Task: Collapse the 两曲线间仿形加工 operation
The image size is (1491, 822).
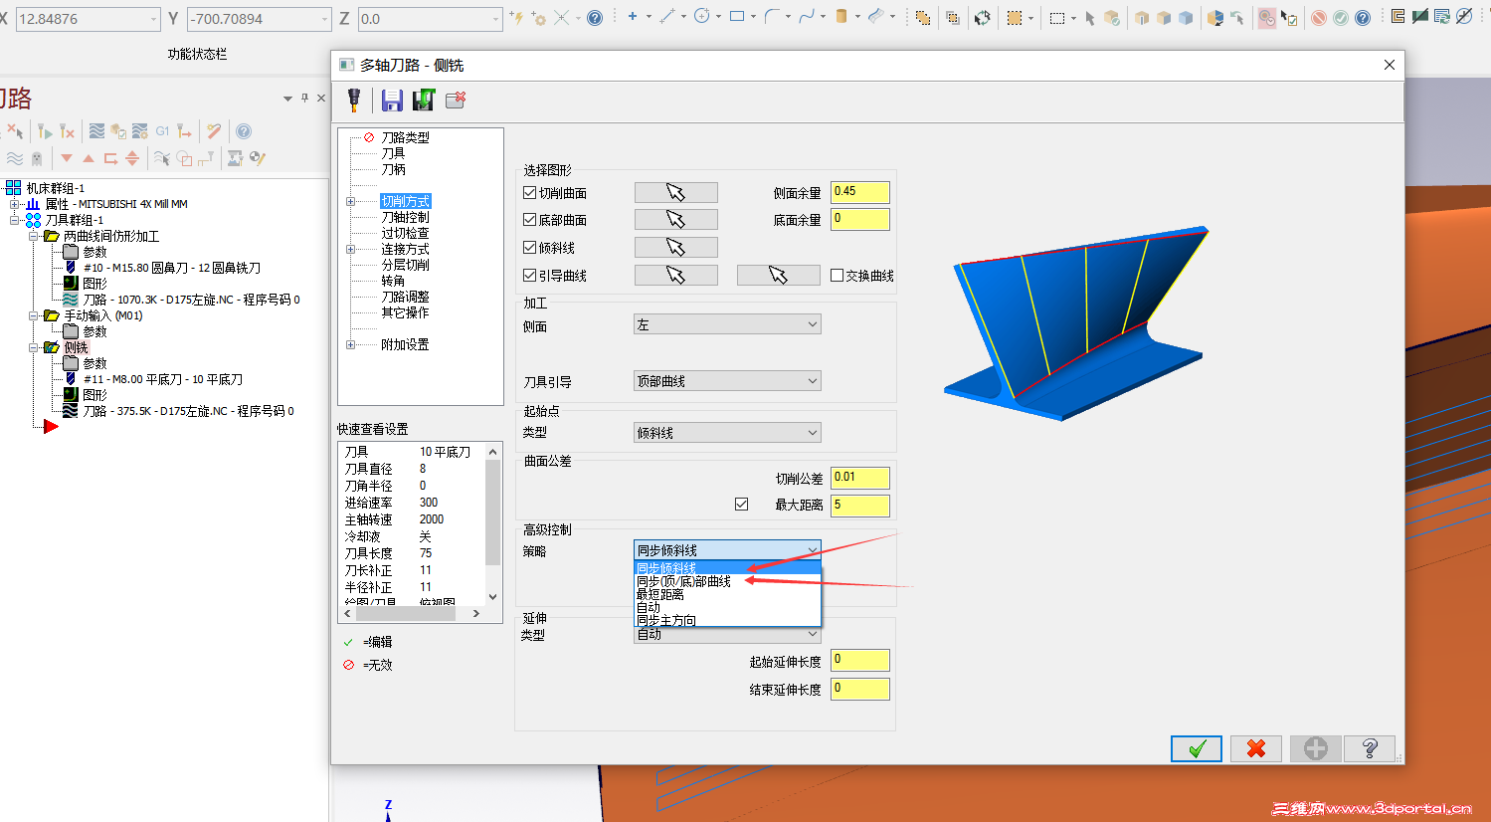Action: 33,236
